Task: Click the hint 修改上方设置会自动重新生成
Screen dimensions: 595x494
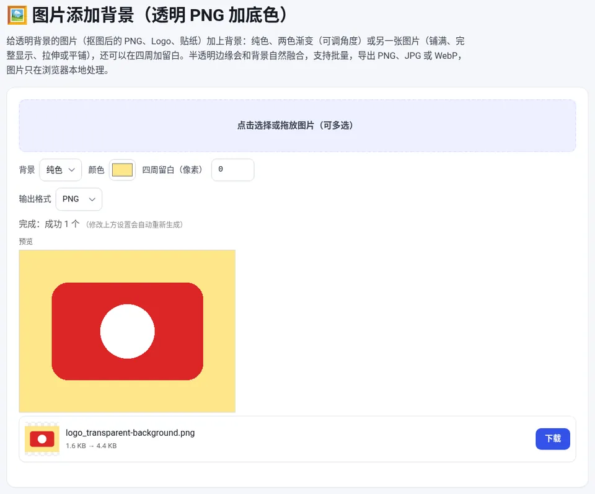Action: (x=134, y=224)
